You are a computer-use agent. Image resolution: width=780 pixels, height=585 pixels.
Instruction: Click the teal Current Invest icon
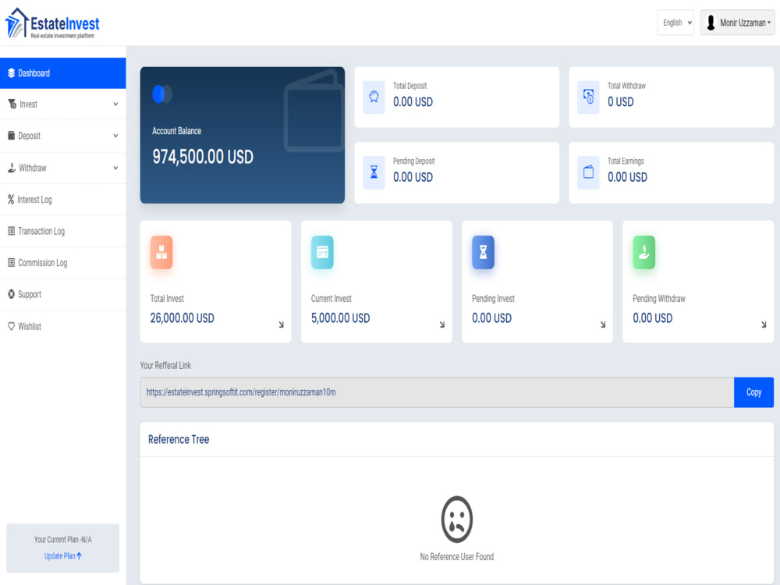322,252
